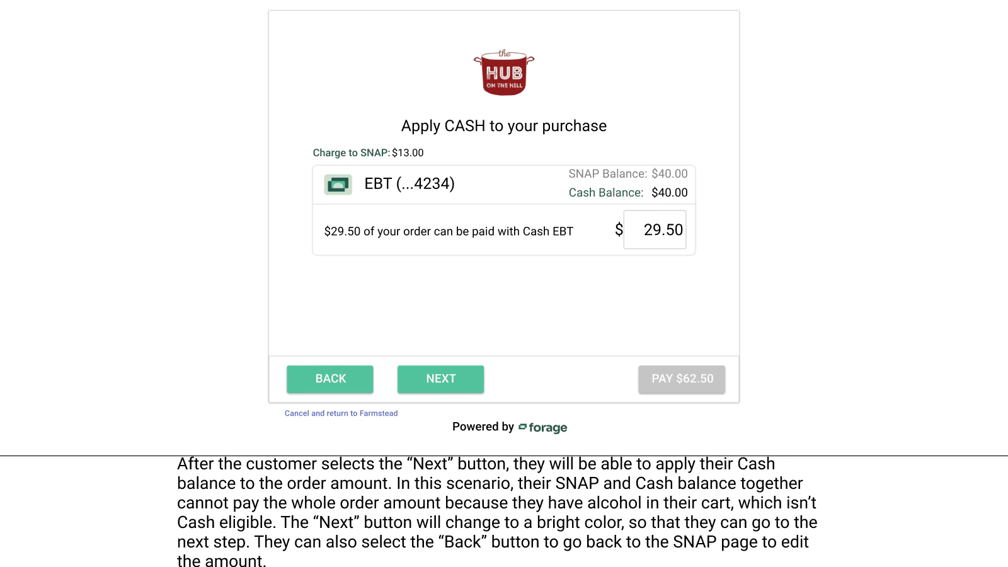Image resolution: width=1008 pixels, height=567 pixels.
Task: Click the forage brand name text
Action: click(x=547, y=428)
